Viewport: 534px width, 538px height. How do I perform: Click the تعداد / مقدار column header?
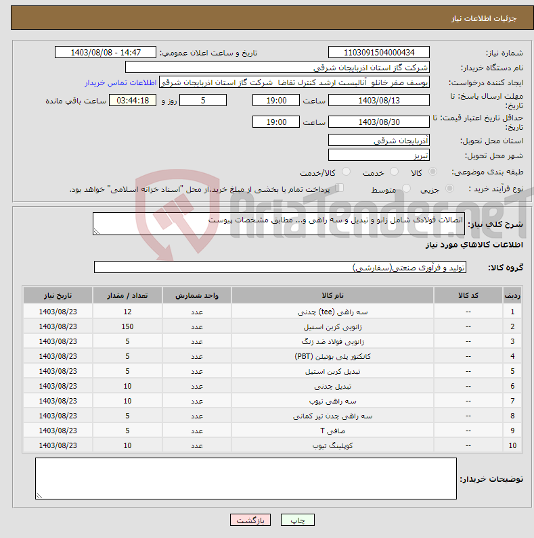click(127, 295)
